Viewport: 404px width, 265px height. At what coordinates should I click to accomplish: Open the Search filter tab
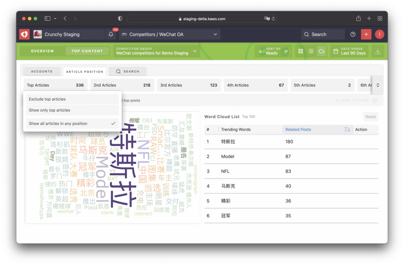128,71
